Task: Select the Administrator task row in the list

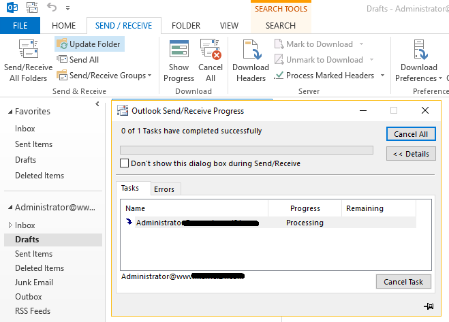Action: tap(269, 223)
